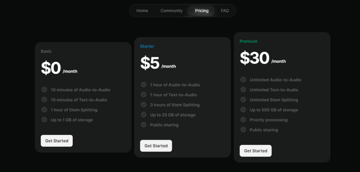Select the Pricing tab
The height and width of the screenshot is (172, 360).
coord(201,11)
